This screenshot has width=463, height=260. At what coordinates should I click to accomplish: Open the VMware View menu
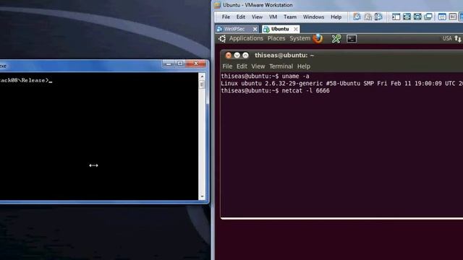coord(257,17)
